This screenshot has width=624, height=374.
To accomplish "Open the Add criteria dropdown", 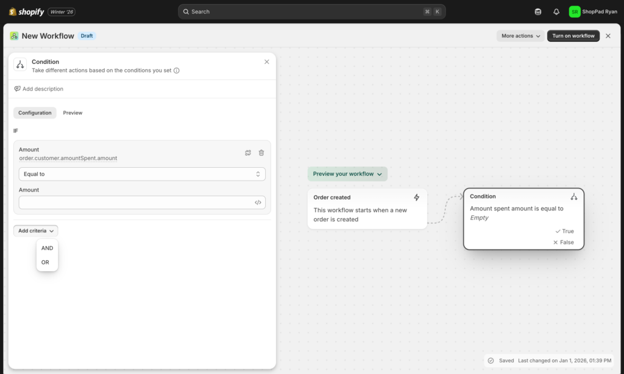I will pyautogui.click(x=35, y=230).
